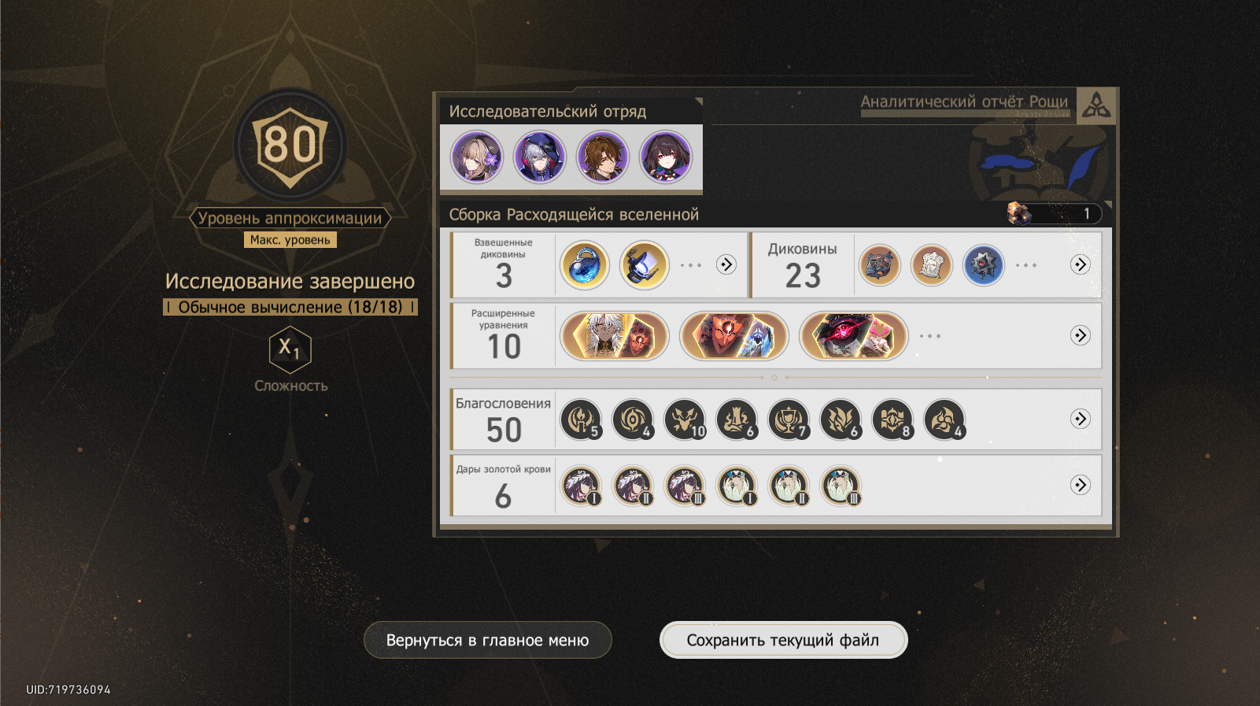Click Сохранить текущий файл button
The image size is (1260, 706).
[x=783, y=640]
